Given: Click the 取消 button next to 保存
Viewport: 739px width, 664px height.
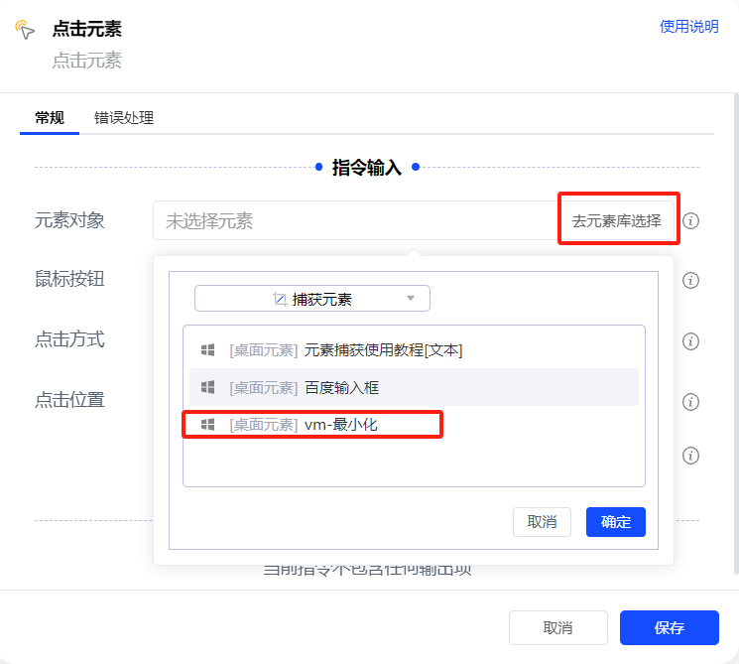Looking at the screenshot, I should [557, 627].
